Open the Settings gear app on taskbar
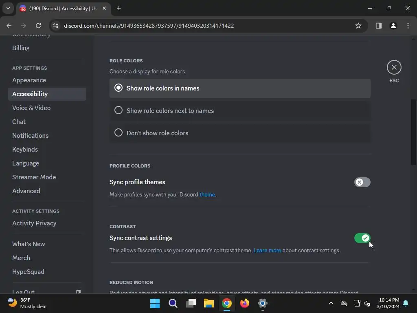The width and height of the screenshot is (417, 313). [263, 303]
